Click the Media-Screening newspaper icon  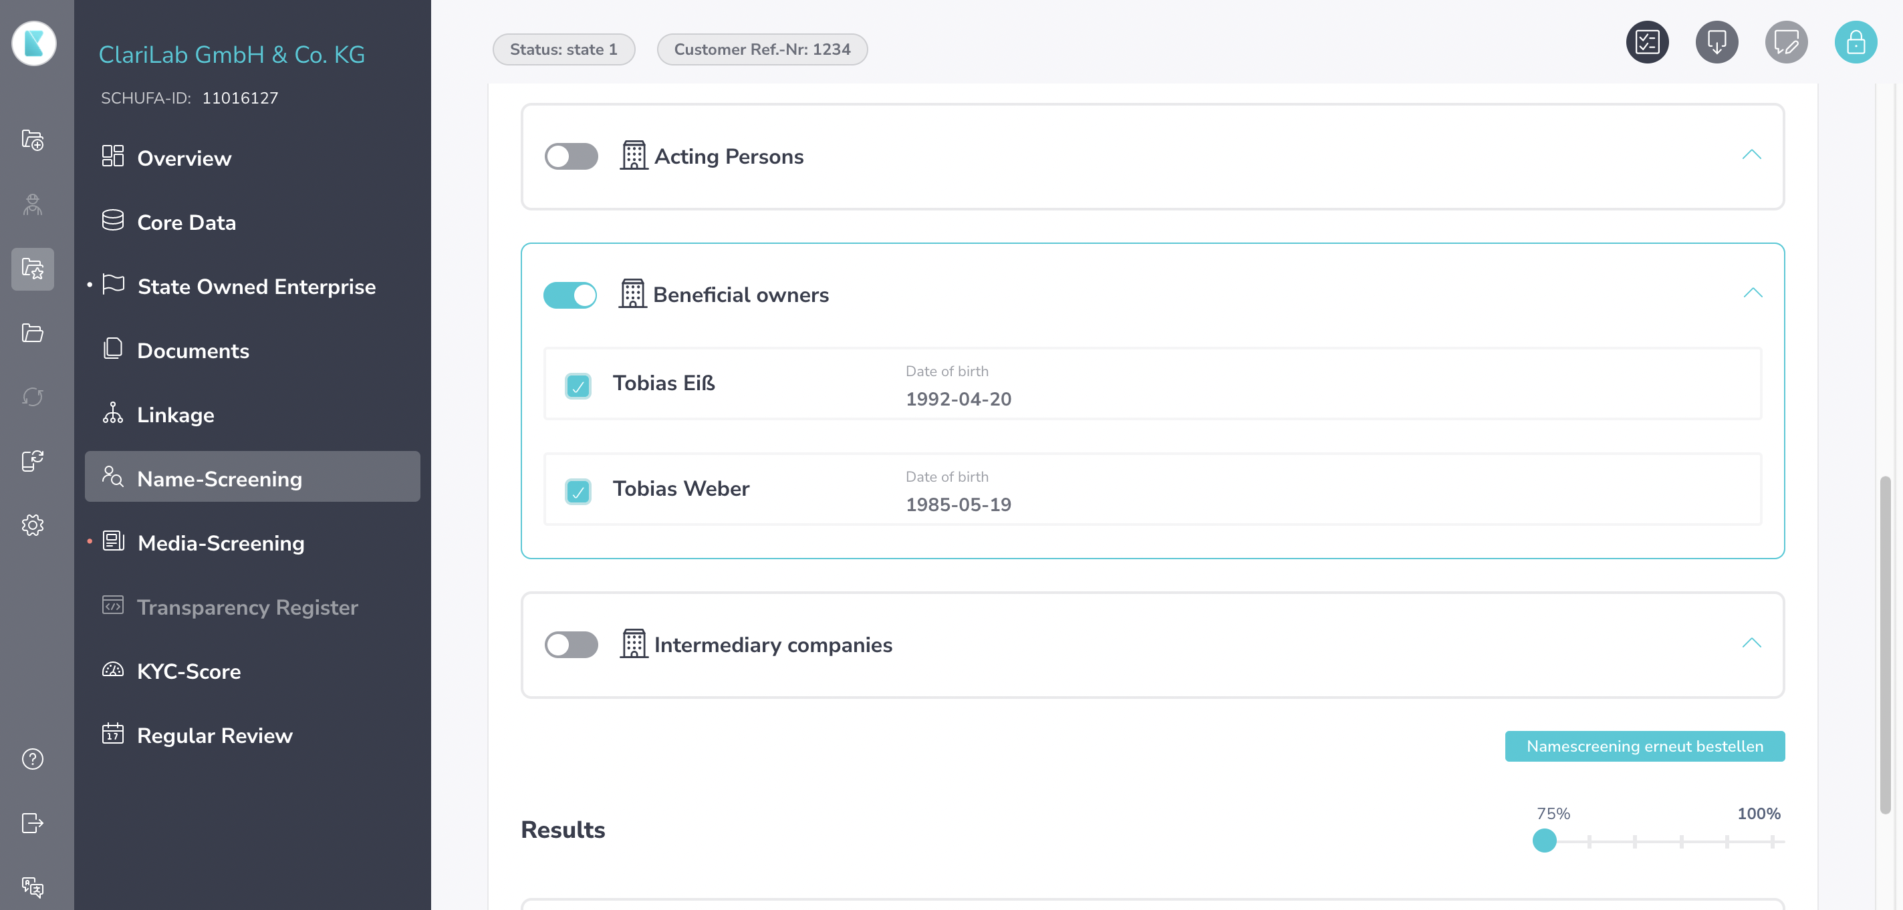click(113, 541)
